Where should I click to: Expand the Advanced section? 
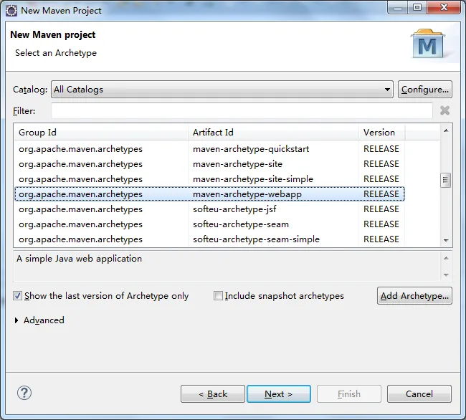pyautogui.click(x=16, y=320)
